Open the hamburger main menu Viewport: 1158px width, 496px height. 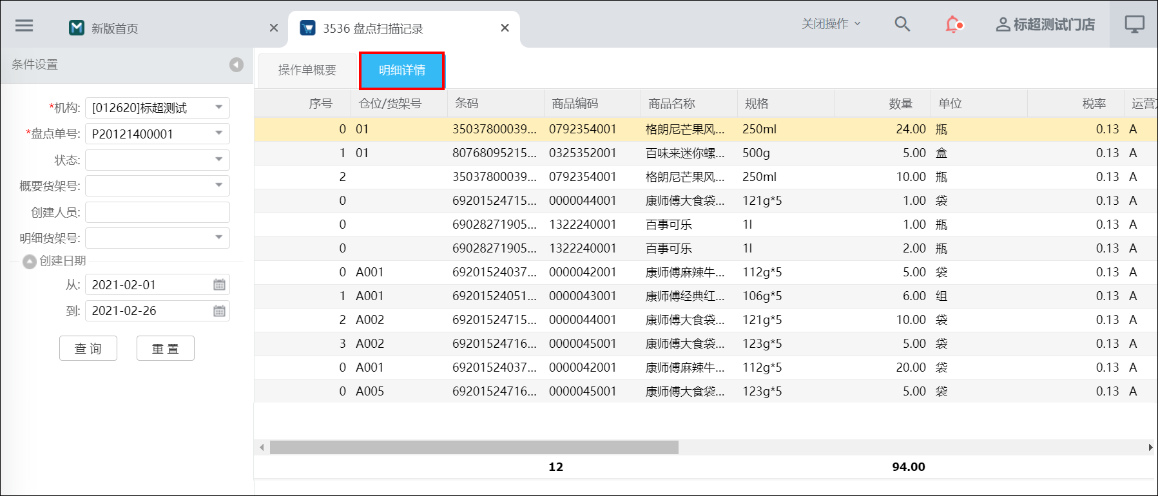tap(24, 26)
